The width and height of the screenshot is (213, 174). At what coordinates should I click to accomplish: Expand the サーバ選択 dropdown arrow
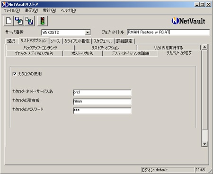(88, 33)
